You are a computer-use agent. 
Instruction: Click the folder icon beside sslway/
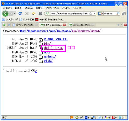click(41, 57)
